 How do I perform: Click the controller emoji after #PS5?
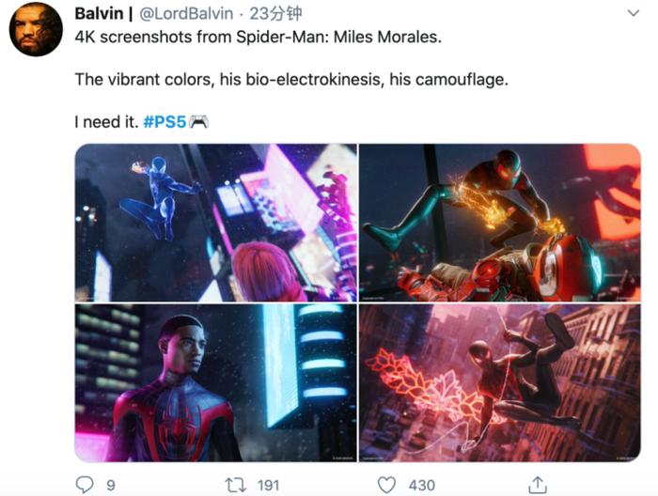[x=198, y=122]
